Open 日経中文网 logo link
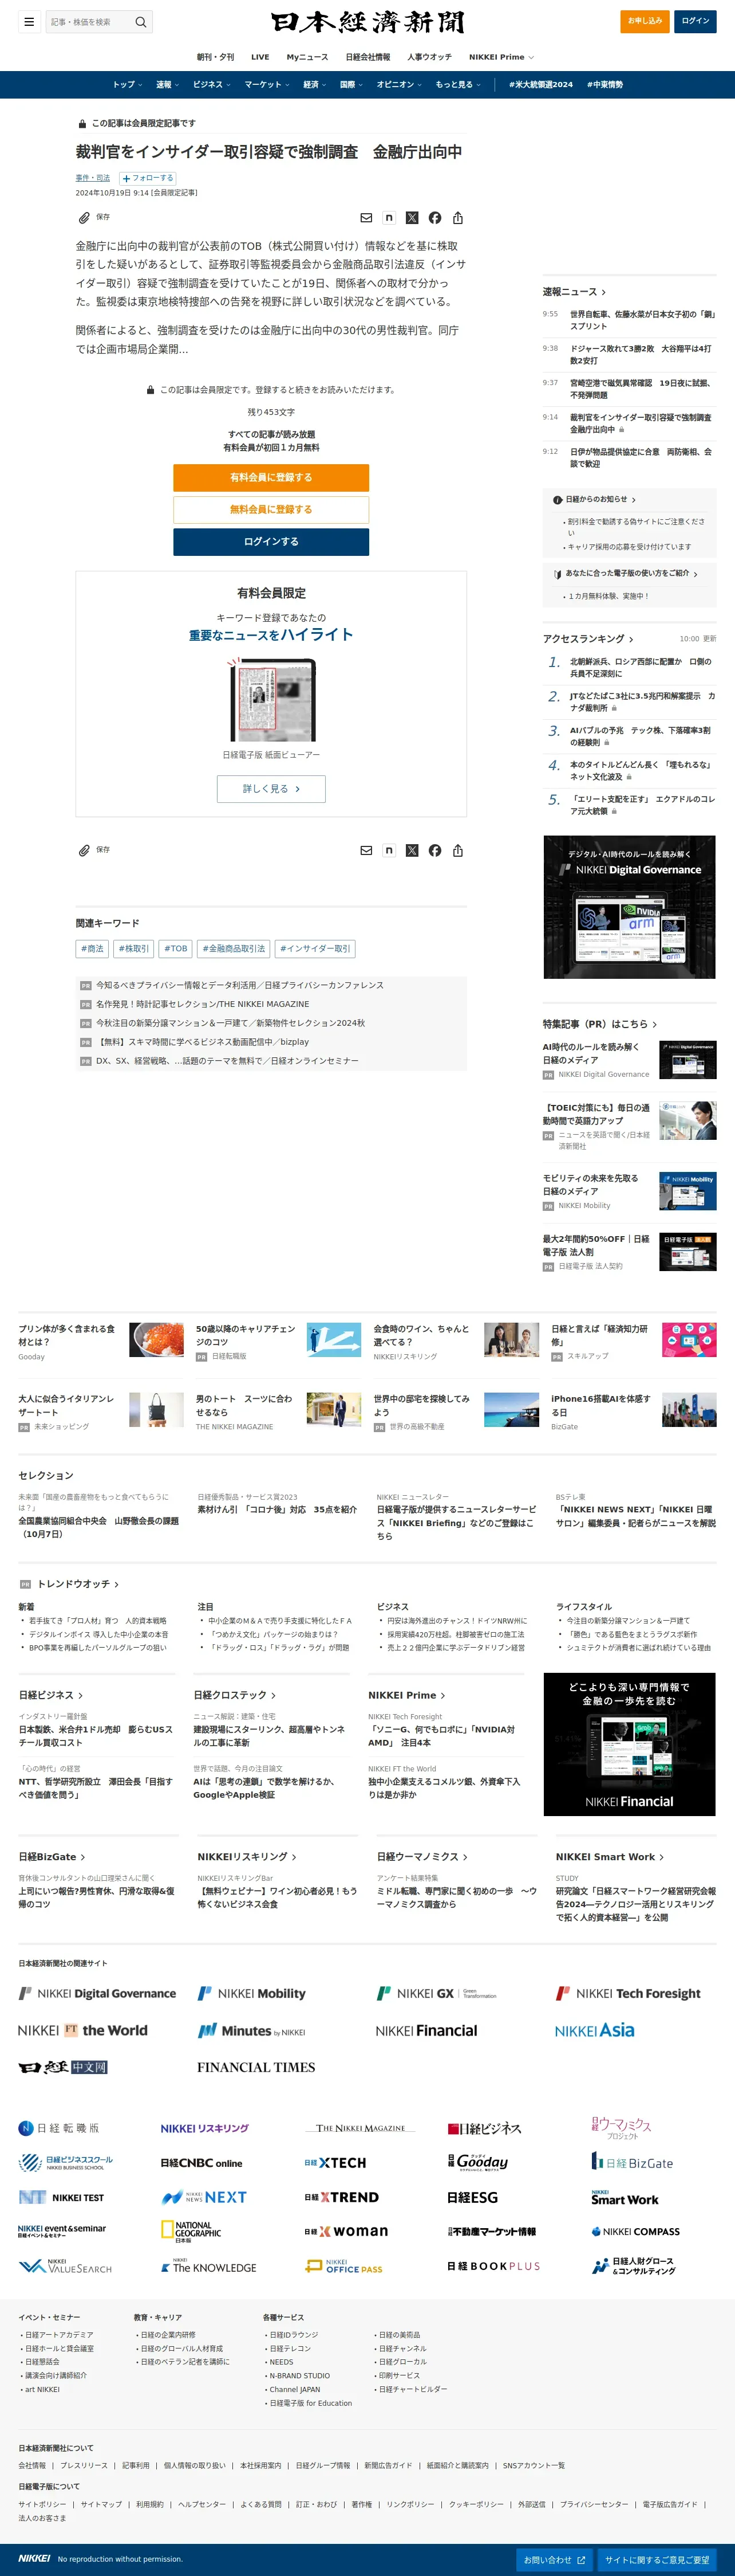Viewport: 735px width, 2576px height. [63, 2067]
